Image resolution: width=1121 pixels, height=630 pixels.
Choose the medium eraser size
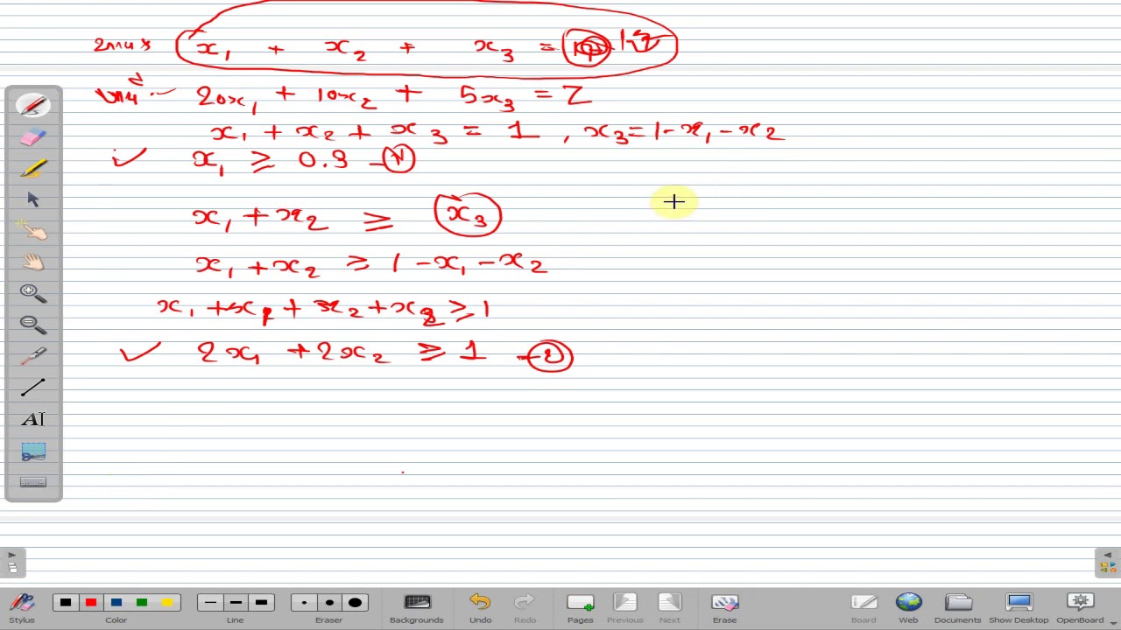pos(329,602)
